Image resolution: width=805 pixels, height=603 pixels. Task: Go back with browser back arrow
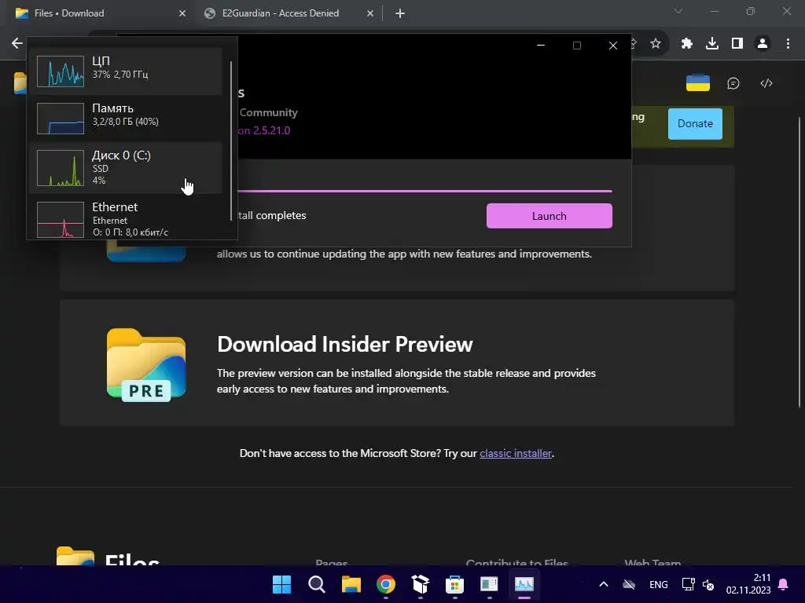coord(17,43)
